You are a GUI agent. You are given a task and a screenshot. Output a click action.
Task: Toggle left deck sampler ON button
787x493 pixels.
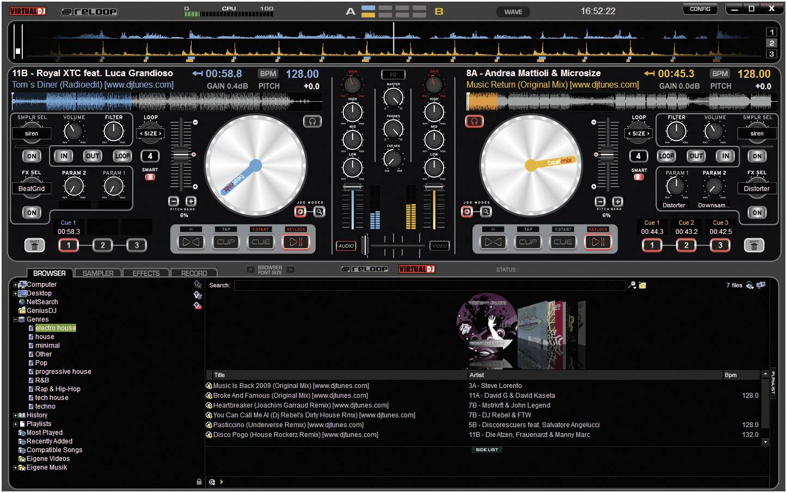tap(32, 156)
